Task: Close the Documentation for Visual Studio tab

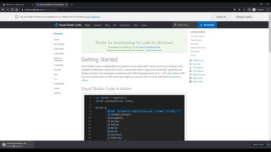Action: [x=66, y=5]
